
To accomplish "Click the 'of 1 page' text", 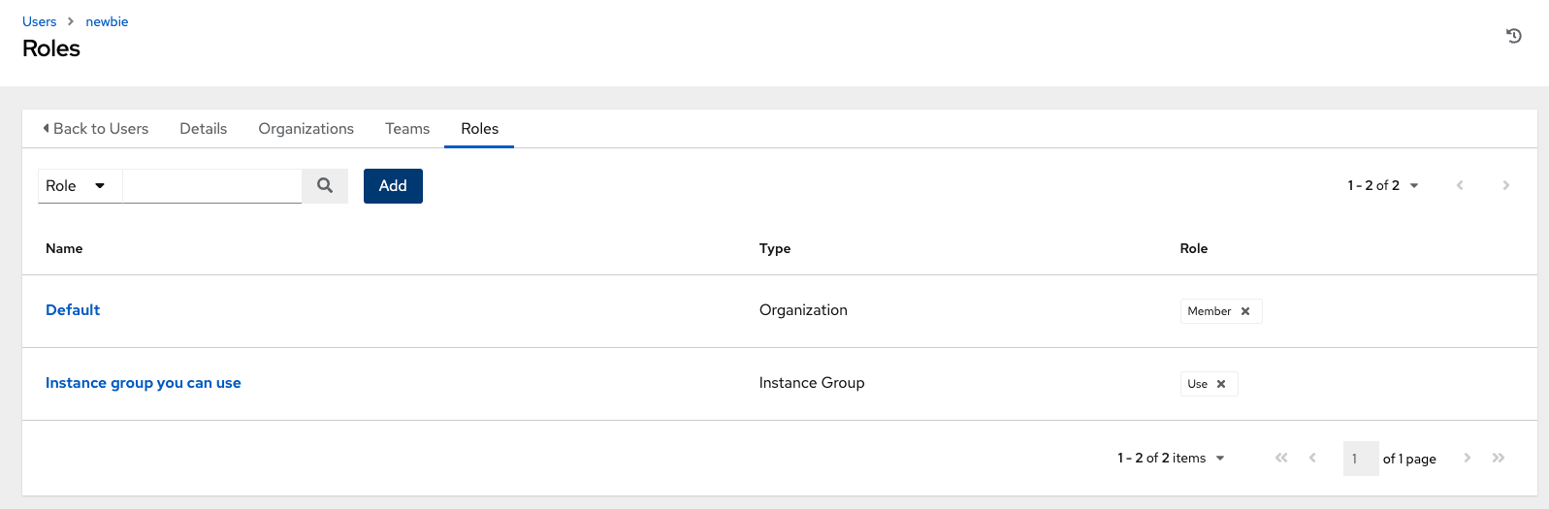I will coord(1409,459).
